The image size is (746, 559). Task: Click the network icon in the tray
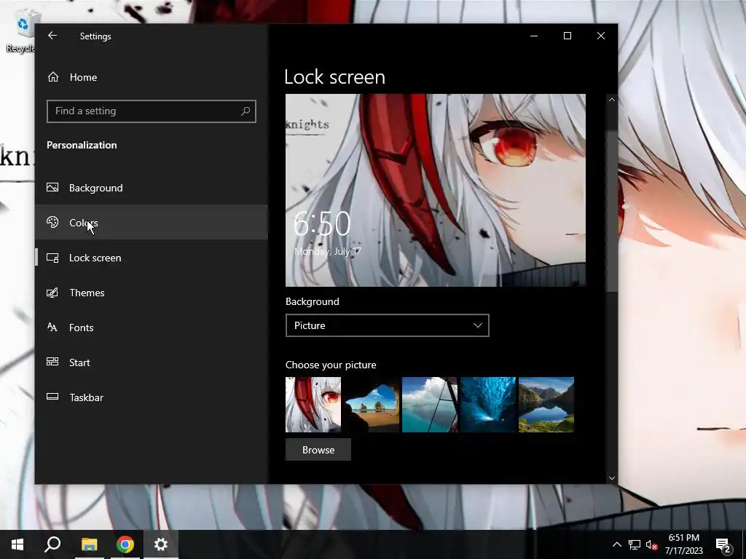point(635,544)
